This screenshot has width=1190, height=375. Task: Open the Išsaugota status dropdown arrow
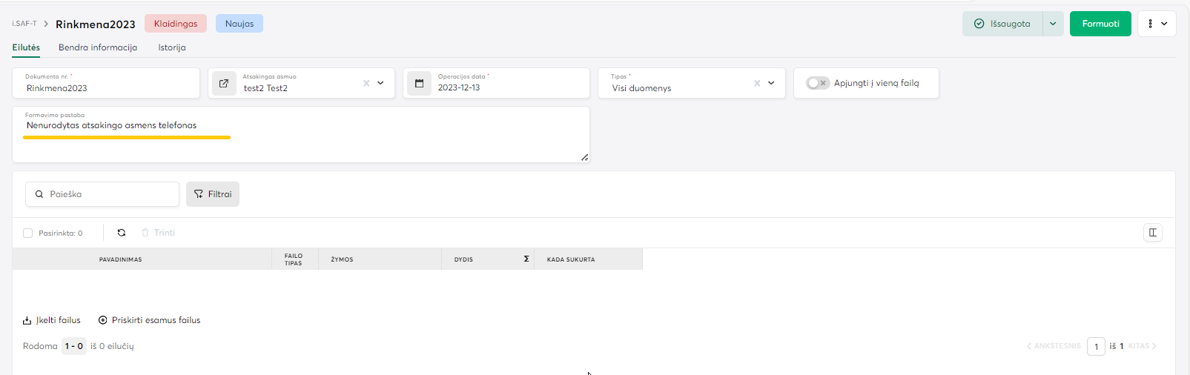(1053, 24)
